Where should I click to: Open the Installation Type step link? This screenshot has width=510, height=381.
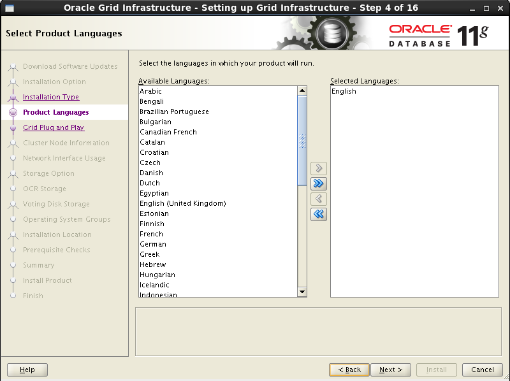coord(51,97)
